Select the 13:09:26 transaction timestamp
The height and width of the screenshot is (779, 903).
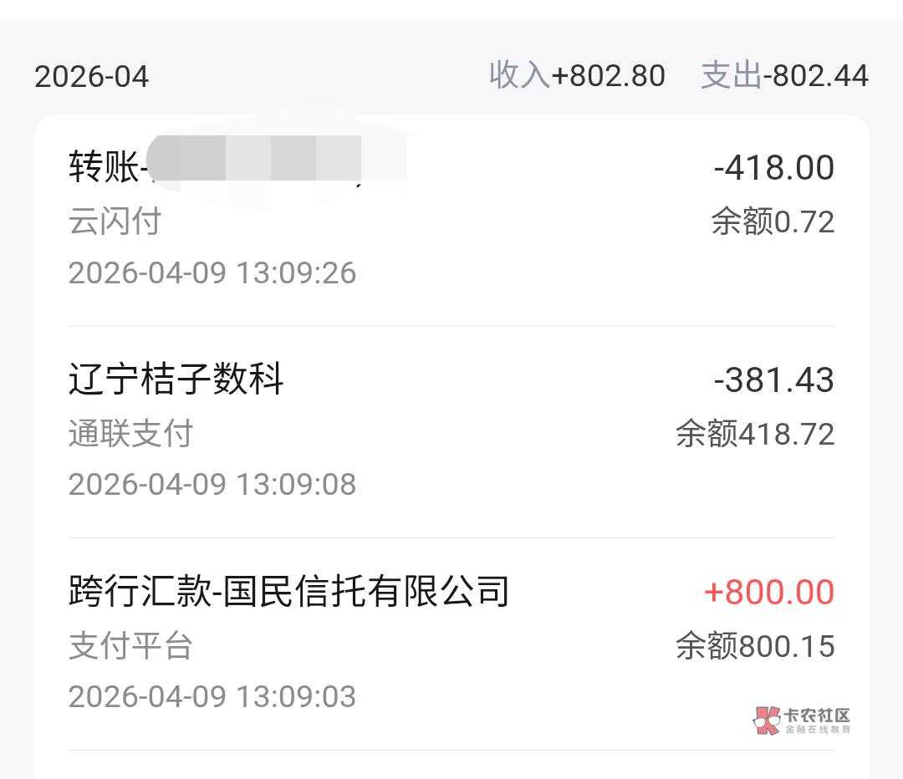pos(212,273)
